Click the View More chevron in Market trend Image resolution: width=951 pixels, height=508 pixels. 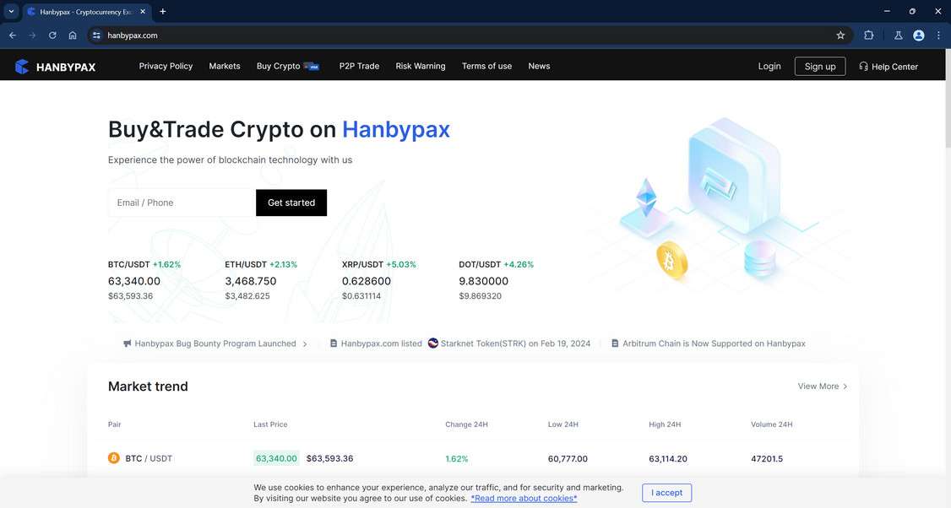pos(845,386)
